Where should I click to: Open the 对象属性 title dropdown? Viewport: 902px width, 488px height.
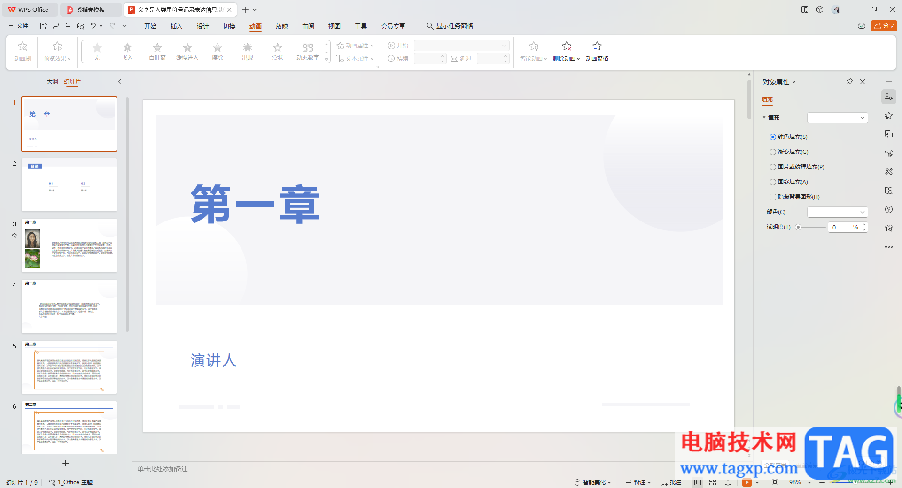coord(794,82)
